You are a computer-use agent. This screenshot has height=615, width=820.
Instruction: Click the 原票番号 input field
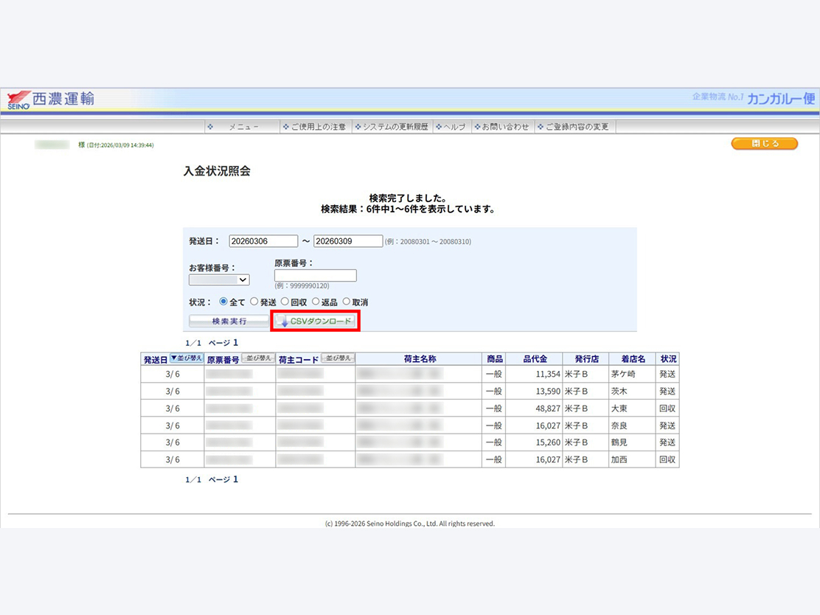coord(316,276)
